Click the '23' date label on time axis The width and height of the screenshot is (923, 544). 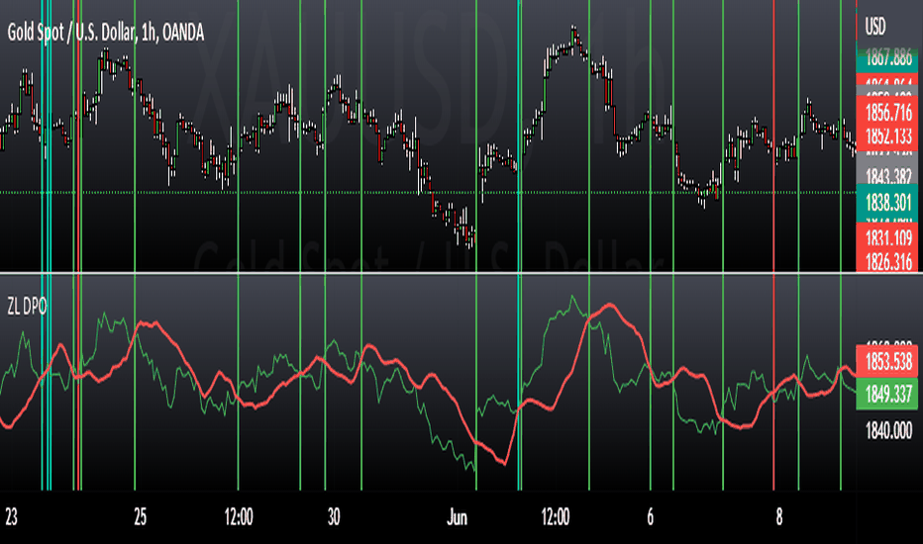11,517
